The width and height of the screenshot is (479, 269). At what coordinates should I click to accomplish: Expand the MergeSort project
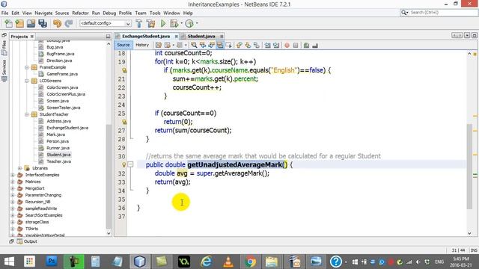(x=13, y=188)
